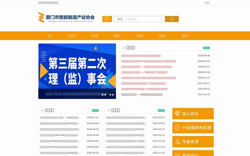This screenshot has height=156, width=250.
Task: Open the article dated 2026-07-15
Action: point(60,118)
